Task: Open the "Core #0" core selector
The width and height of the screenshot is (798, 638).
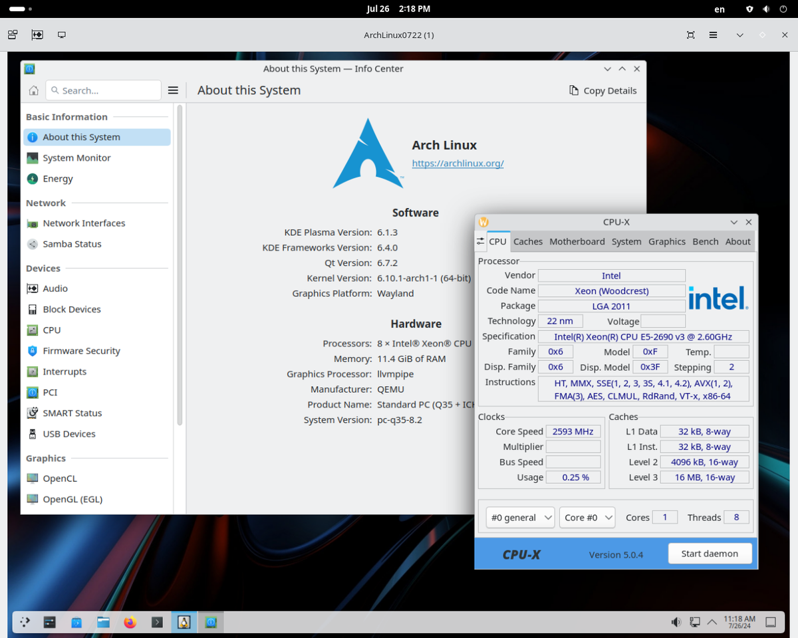Action: point(587,517)
